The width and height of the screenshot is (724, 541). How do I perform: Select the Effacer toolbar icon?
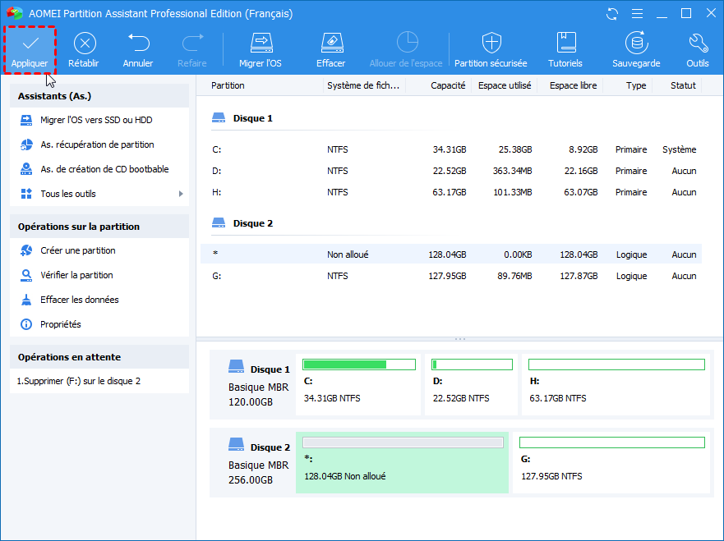tap(330, 43)
